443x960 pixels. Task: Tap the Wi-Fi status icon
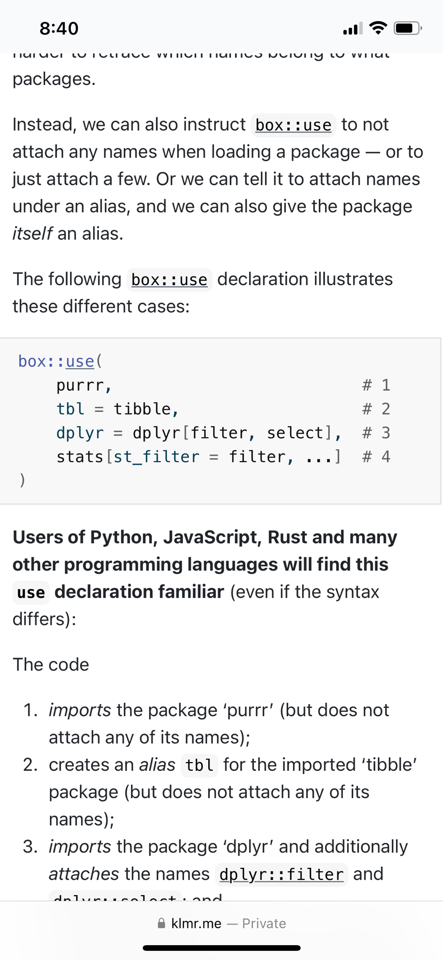tap(378, 28)
